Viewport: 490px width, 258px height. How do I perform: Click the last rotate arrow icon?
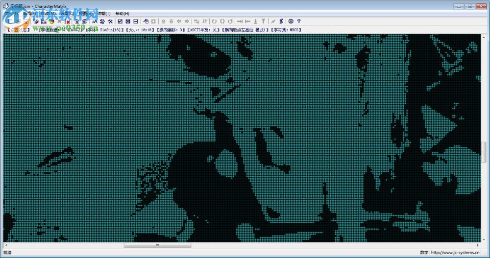(230, 21)
